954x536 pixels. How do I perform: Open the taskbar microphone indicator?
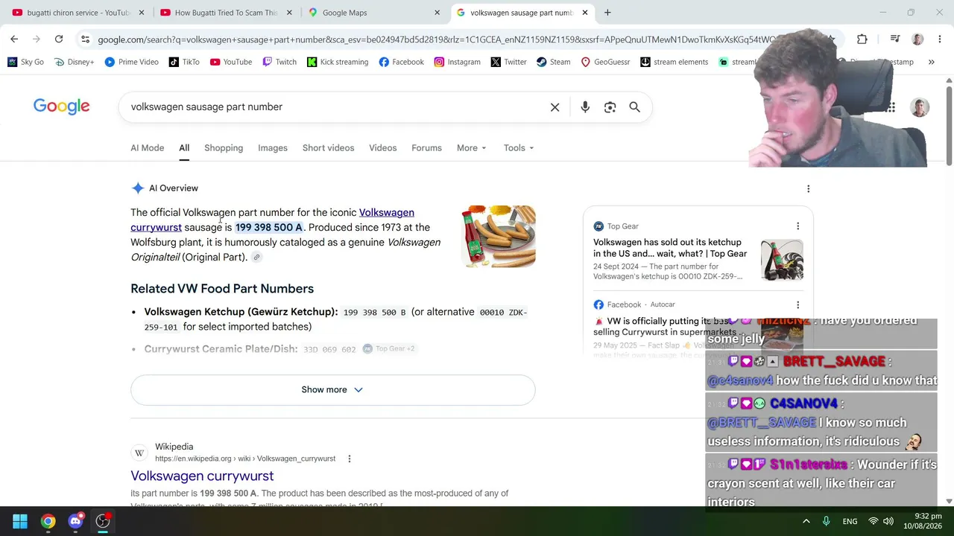(x=826, y=521)
